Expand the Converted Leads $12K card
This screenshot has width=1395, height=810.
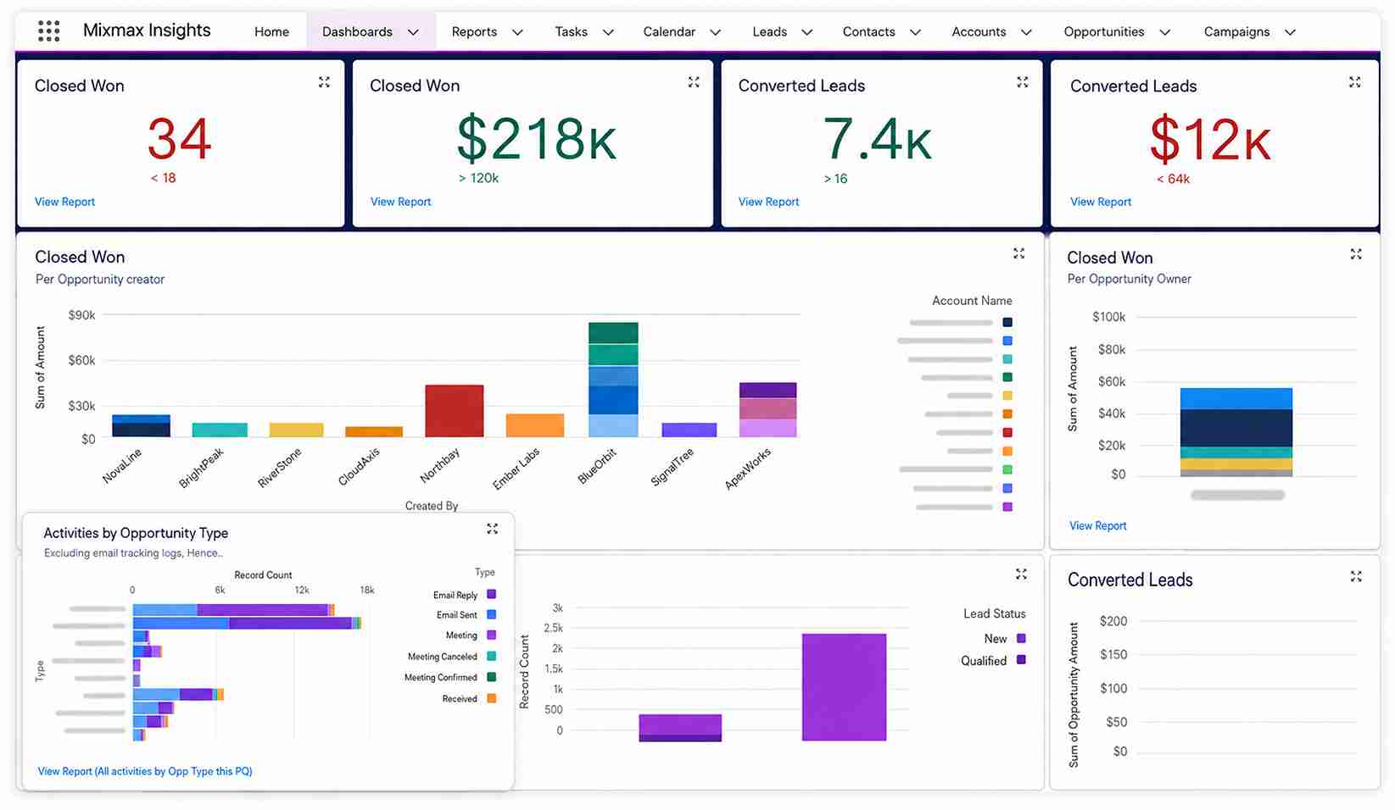(x=1354, y=82)
